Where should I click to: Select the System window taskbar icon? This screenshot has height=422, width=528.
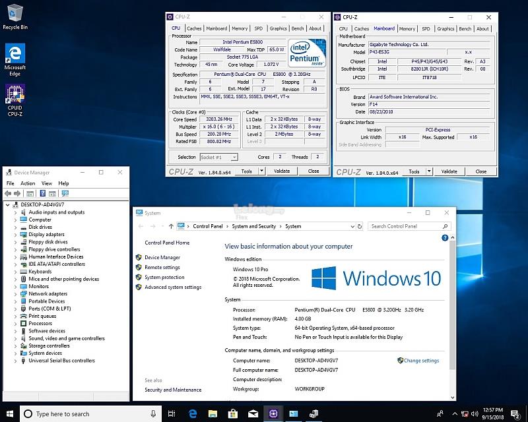[293, 414]
